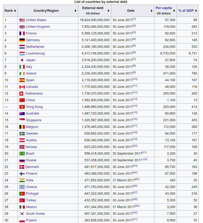Click the Canada flag icon

22,87
